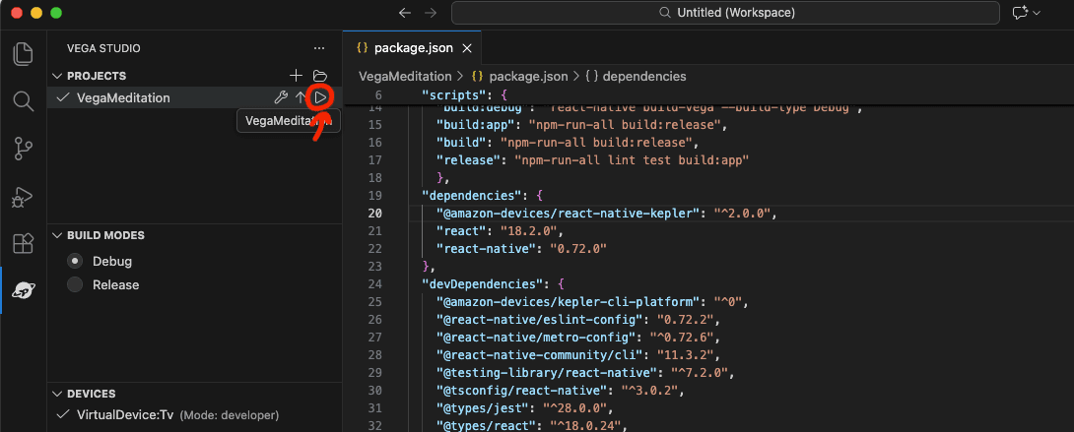
Task: Open the Vega Studio planet icon view
Action: coord(23,292)
